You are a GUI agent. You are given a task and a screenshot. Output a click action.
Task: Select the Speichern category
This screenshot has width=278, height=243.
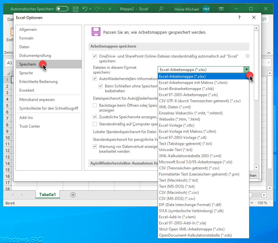tap(49, 64)
